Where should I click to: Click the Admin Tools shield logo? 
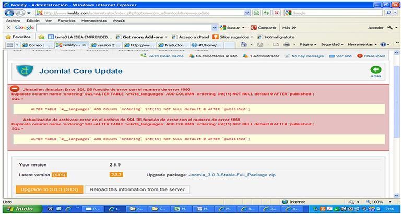(x=25, y=71)
